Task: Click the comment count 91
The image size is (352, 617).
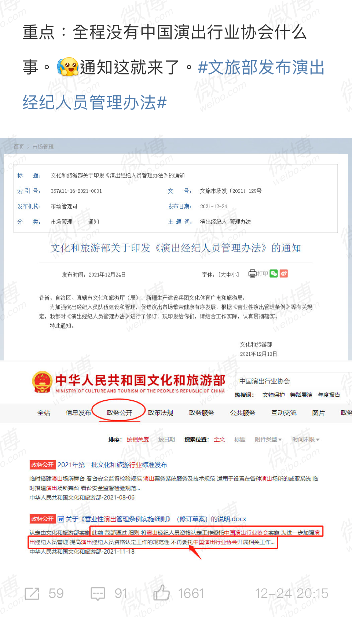Action: pyautogui.click(x=121, y=594)
